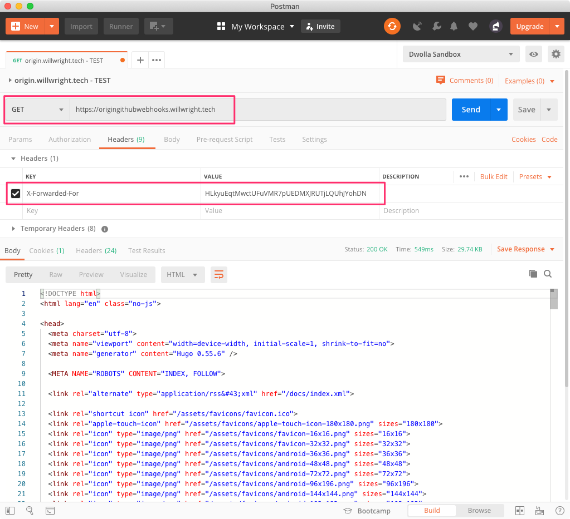The height and width of the screenshot is (519, 570).
Task: Toggle two-pane layout icon
Action: 520,511
